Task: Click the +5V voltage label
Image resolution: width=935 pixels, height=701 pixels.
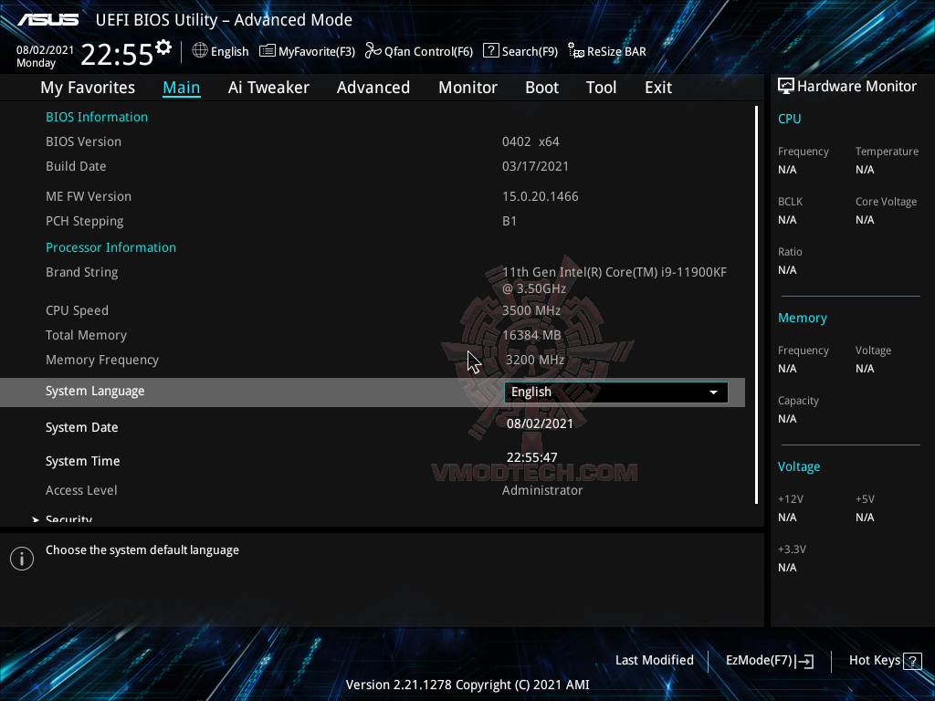Action: [865, 499]
